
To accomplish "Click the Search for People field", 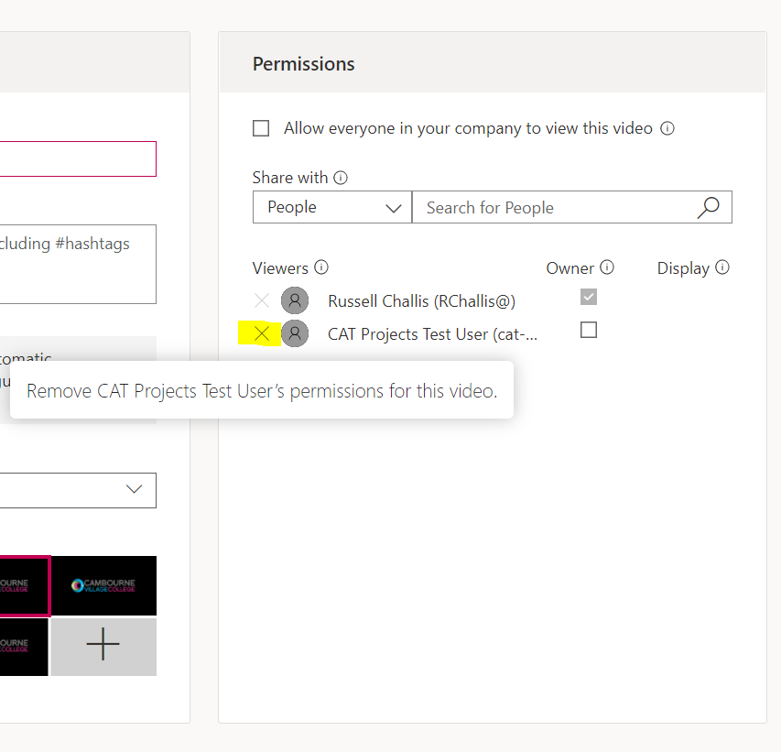I will [572, 207].
